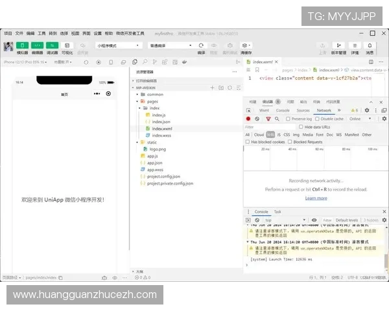Open the iPhone 12/13 device dropdown
This screenshot has width=389, height=311.
click(25, 62)
